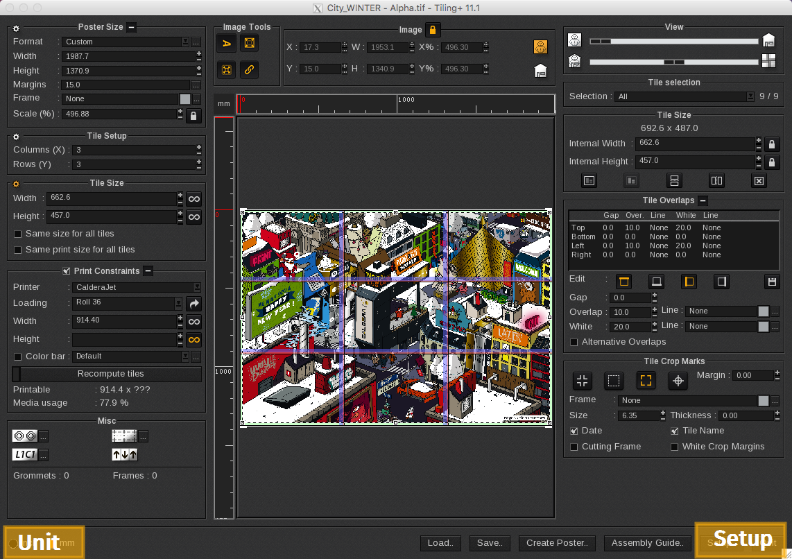The width and height of the screenshot is (792, 559).
Task: Click the Poster Size Frame color swatch
Action: click(185, 98)
